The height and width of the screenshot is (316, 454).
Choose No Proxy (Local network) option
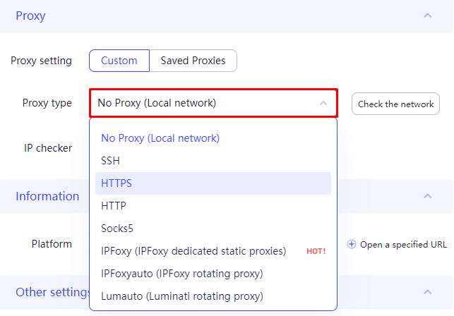[213, 138]
